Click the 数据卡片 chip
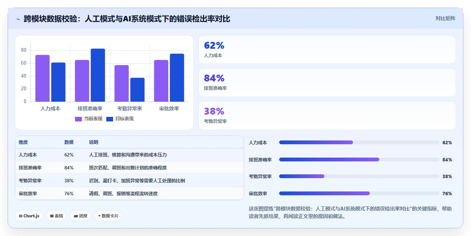 (x=108, y=216)
